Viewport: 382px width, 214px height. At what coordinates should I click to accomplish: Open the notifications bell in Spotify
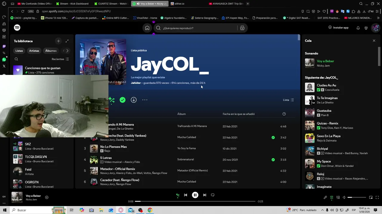pos(358,28)
